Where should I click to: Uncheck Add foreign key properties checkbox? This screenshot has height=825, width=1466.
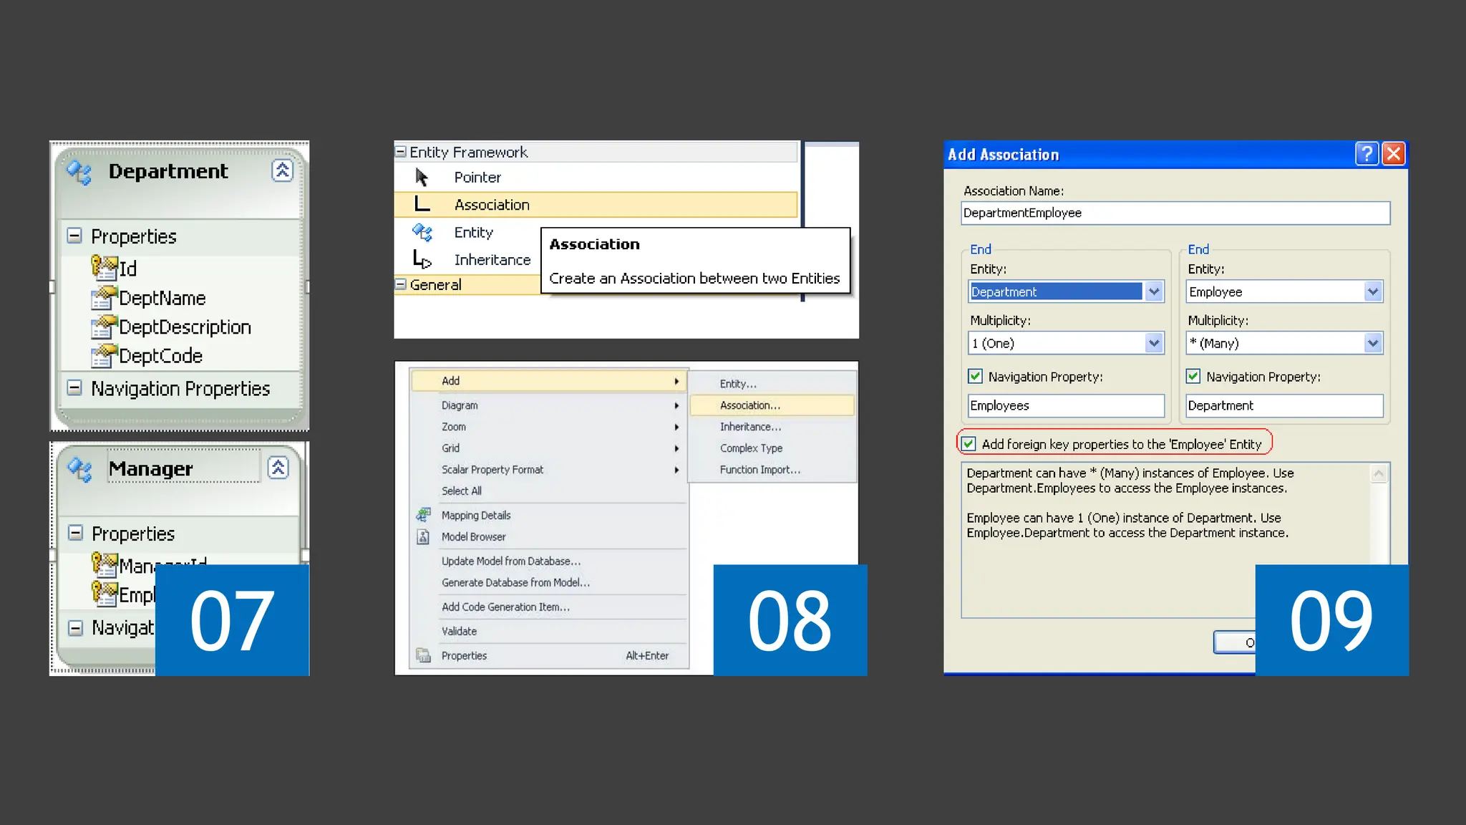click(969, 444)
